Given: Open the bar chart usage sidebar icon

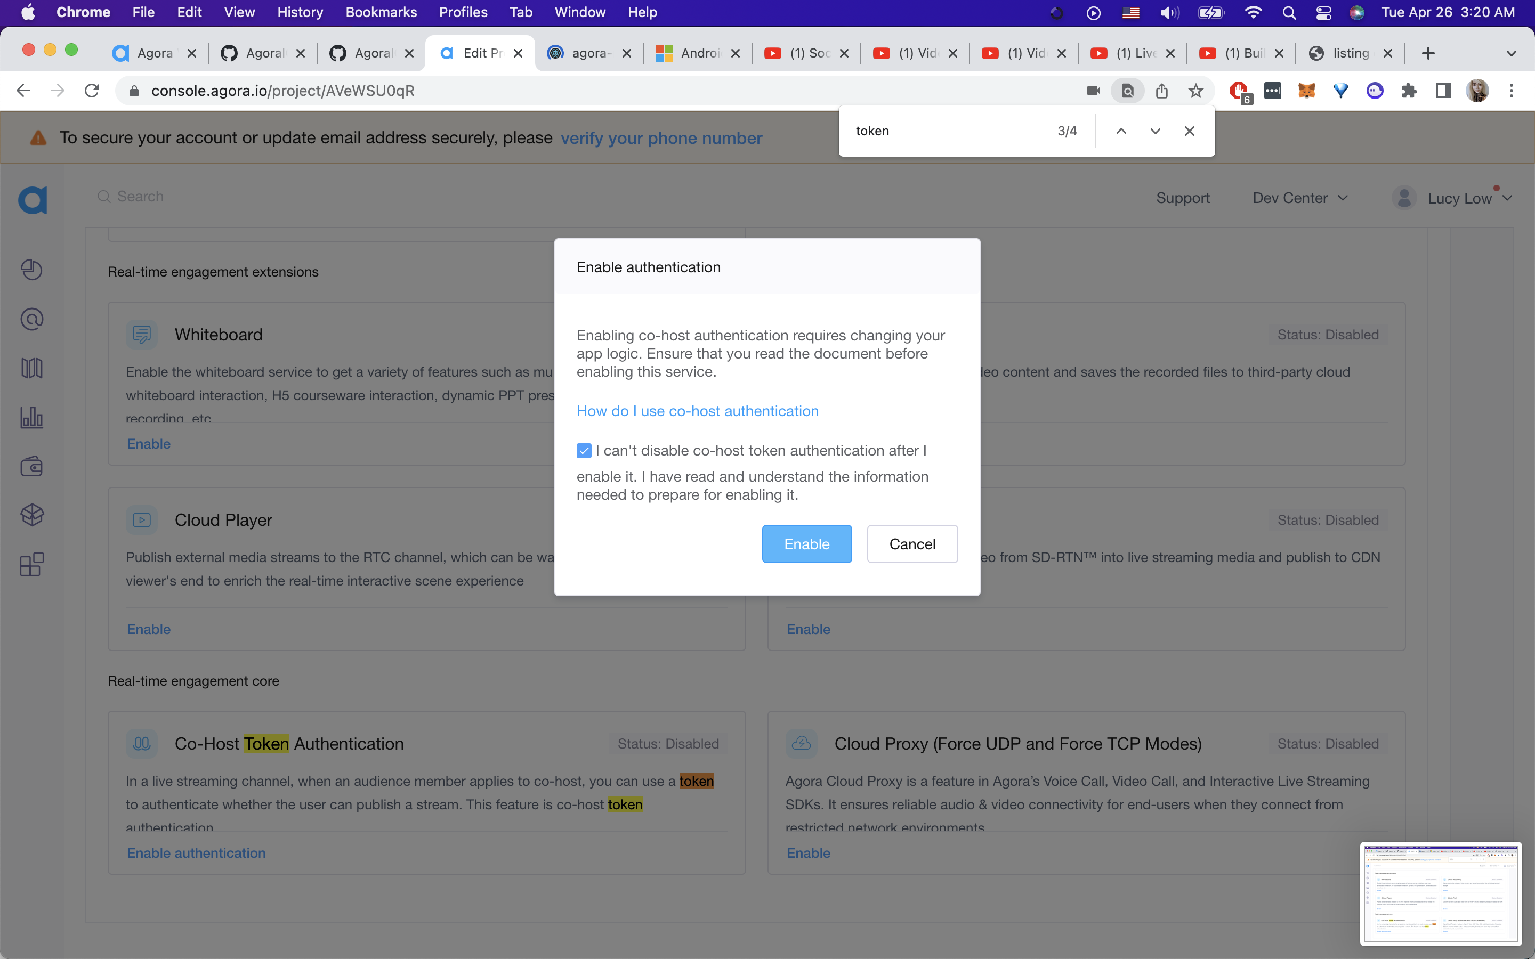Looking at the screenshot, I should pyautogui.click(x=32, y=417).
